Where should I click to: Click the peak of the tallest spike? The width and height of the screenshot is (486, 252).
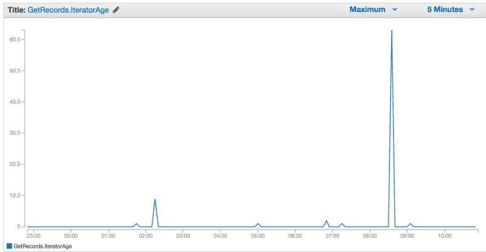click(391, 31)
